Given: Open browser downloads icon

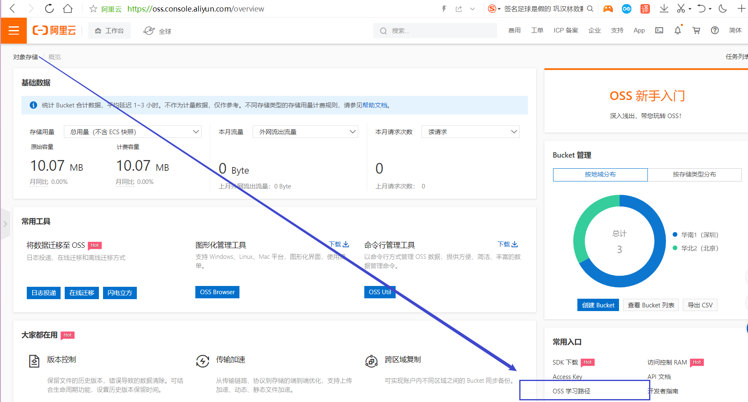Looking at the screenshot, I should pos(664,9).
